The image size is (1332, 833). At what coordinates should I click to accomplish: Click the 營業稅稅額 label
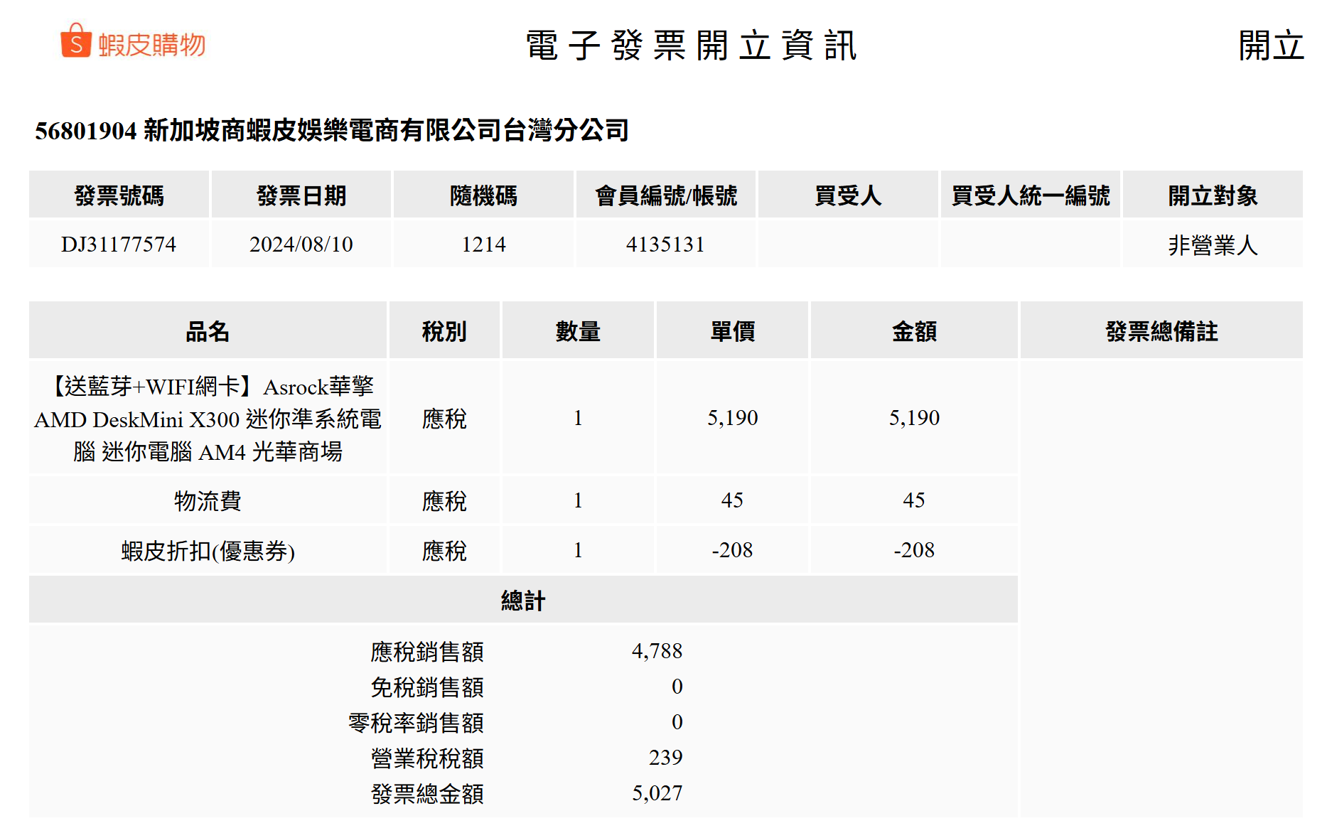pyautogui.click(x=427, y=758)
